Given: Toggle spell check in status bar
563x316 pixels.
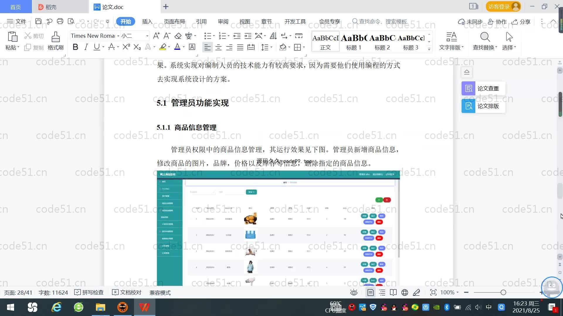Looking at the screenshot, I should coord(89,293).
